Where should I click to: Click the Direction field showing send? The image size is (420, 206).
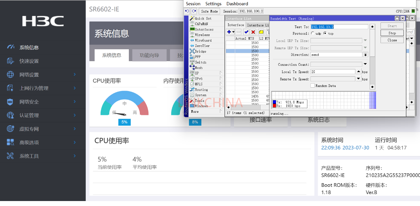pos(336,55)
